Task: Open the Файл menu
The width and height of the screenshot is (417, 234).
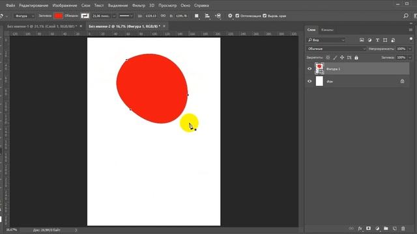Action: pos(10,5)
